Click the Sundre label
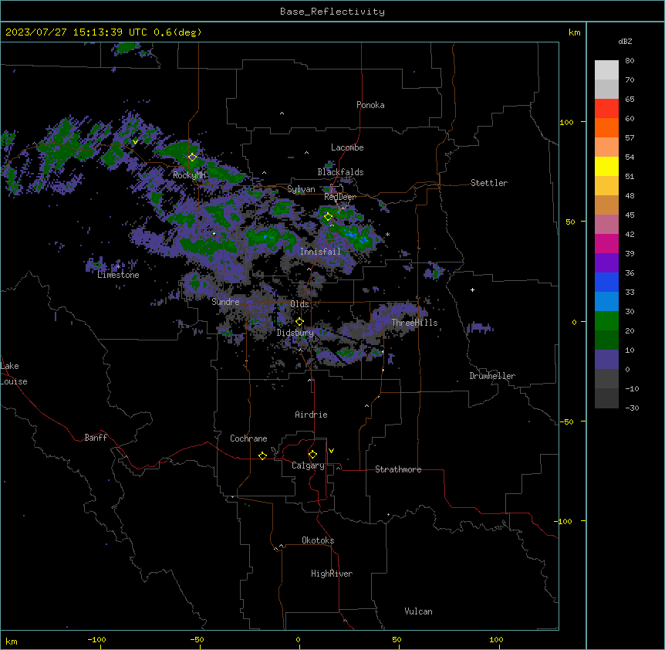665x650 pixels. click(x=225, y=302)
